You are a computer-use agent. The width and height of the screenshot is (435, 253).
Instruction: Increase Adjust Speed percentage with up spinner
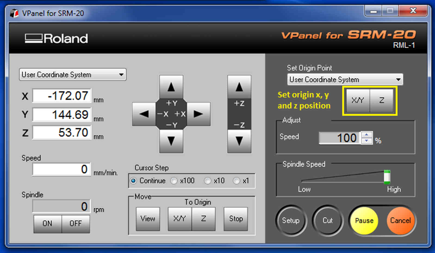click(x=367, y=135)
